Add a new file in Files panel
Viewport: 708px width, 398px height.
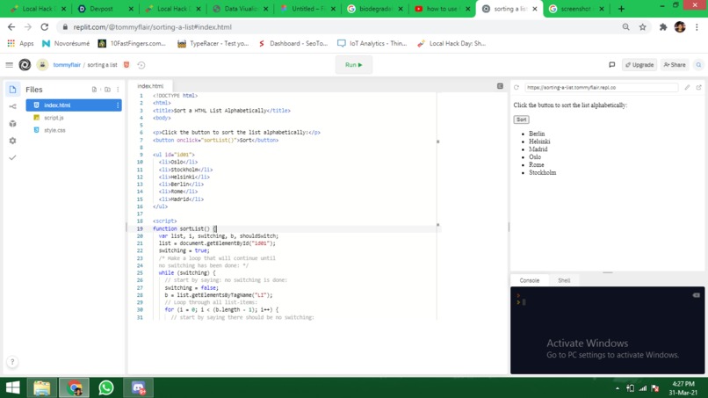pos(94,90)
